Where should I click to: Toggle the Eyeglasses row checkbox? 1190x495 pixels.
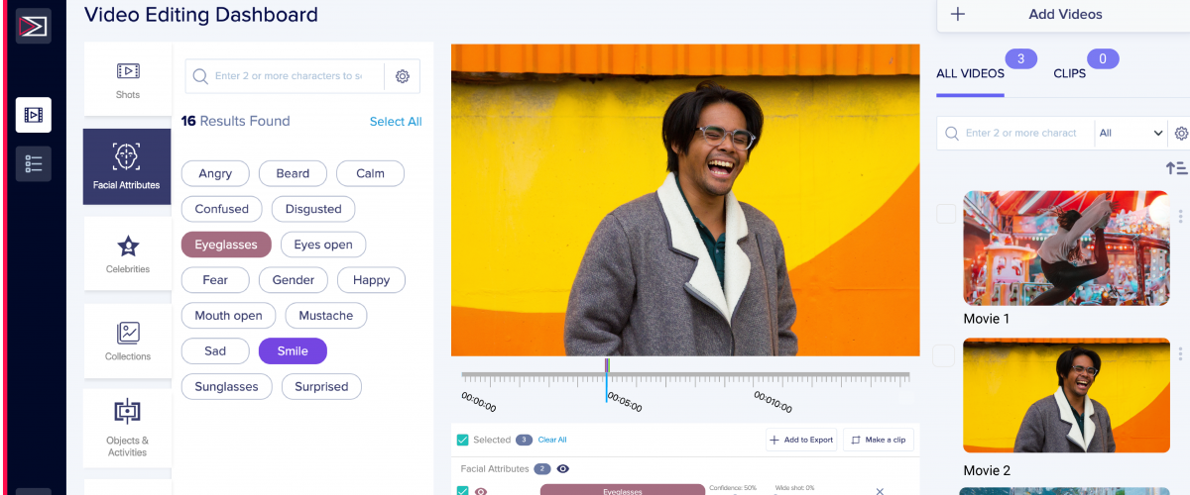(462, 491)
